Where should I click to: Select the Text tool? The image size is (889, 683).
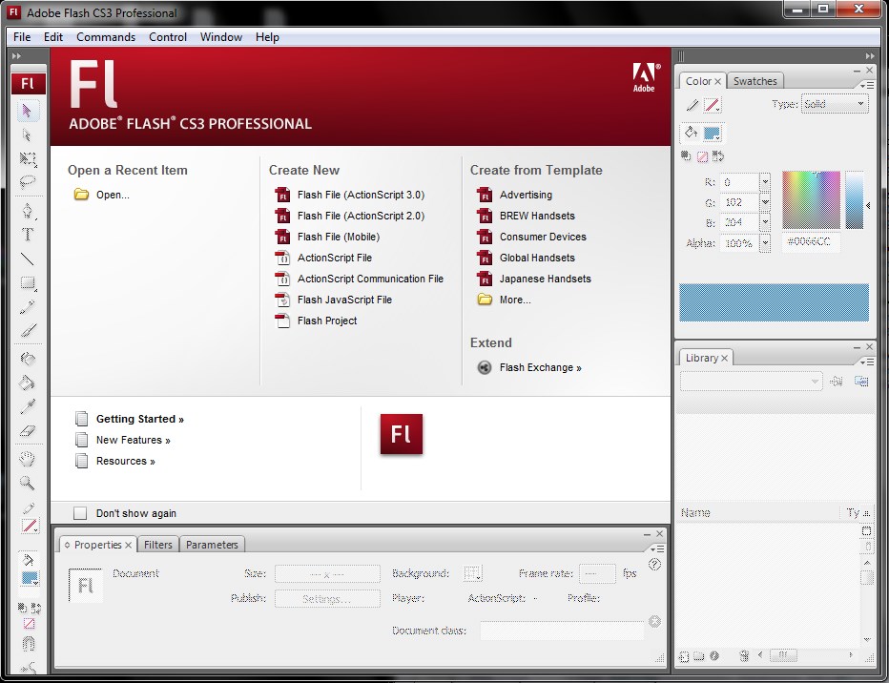point(28,235)
